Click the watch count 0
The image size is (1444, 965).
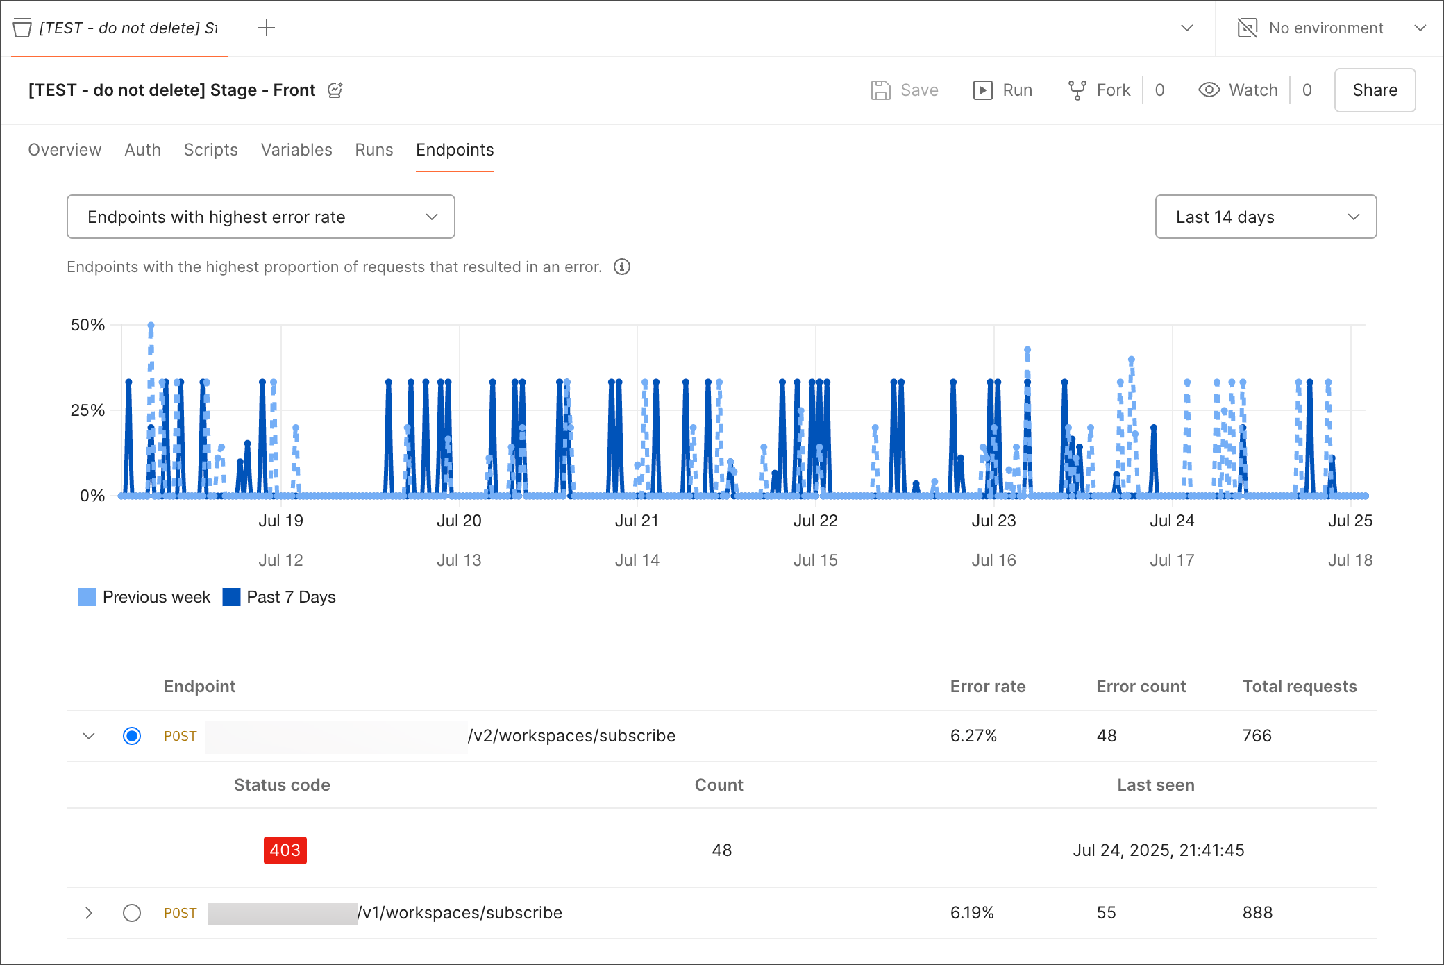(x=1307, y=90)
